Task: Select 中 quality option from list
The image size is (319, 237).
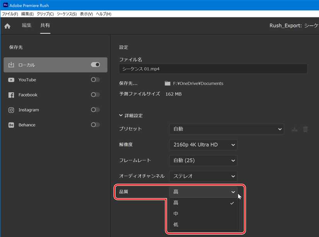Action: point(176,214)
